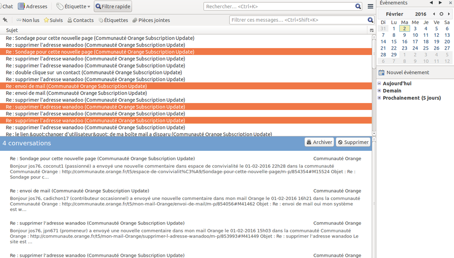454x258 pixels.
Task: Select the unhighlighted 'Re : envoi de mail' row
Action: coord(186,93)
